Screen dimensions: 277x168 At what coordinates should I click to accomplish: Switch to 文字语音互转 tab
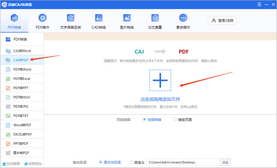click(71, 21)
